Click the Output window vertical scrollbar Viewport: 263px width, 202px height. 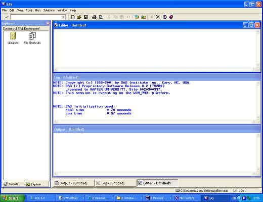(258, 152)
